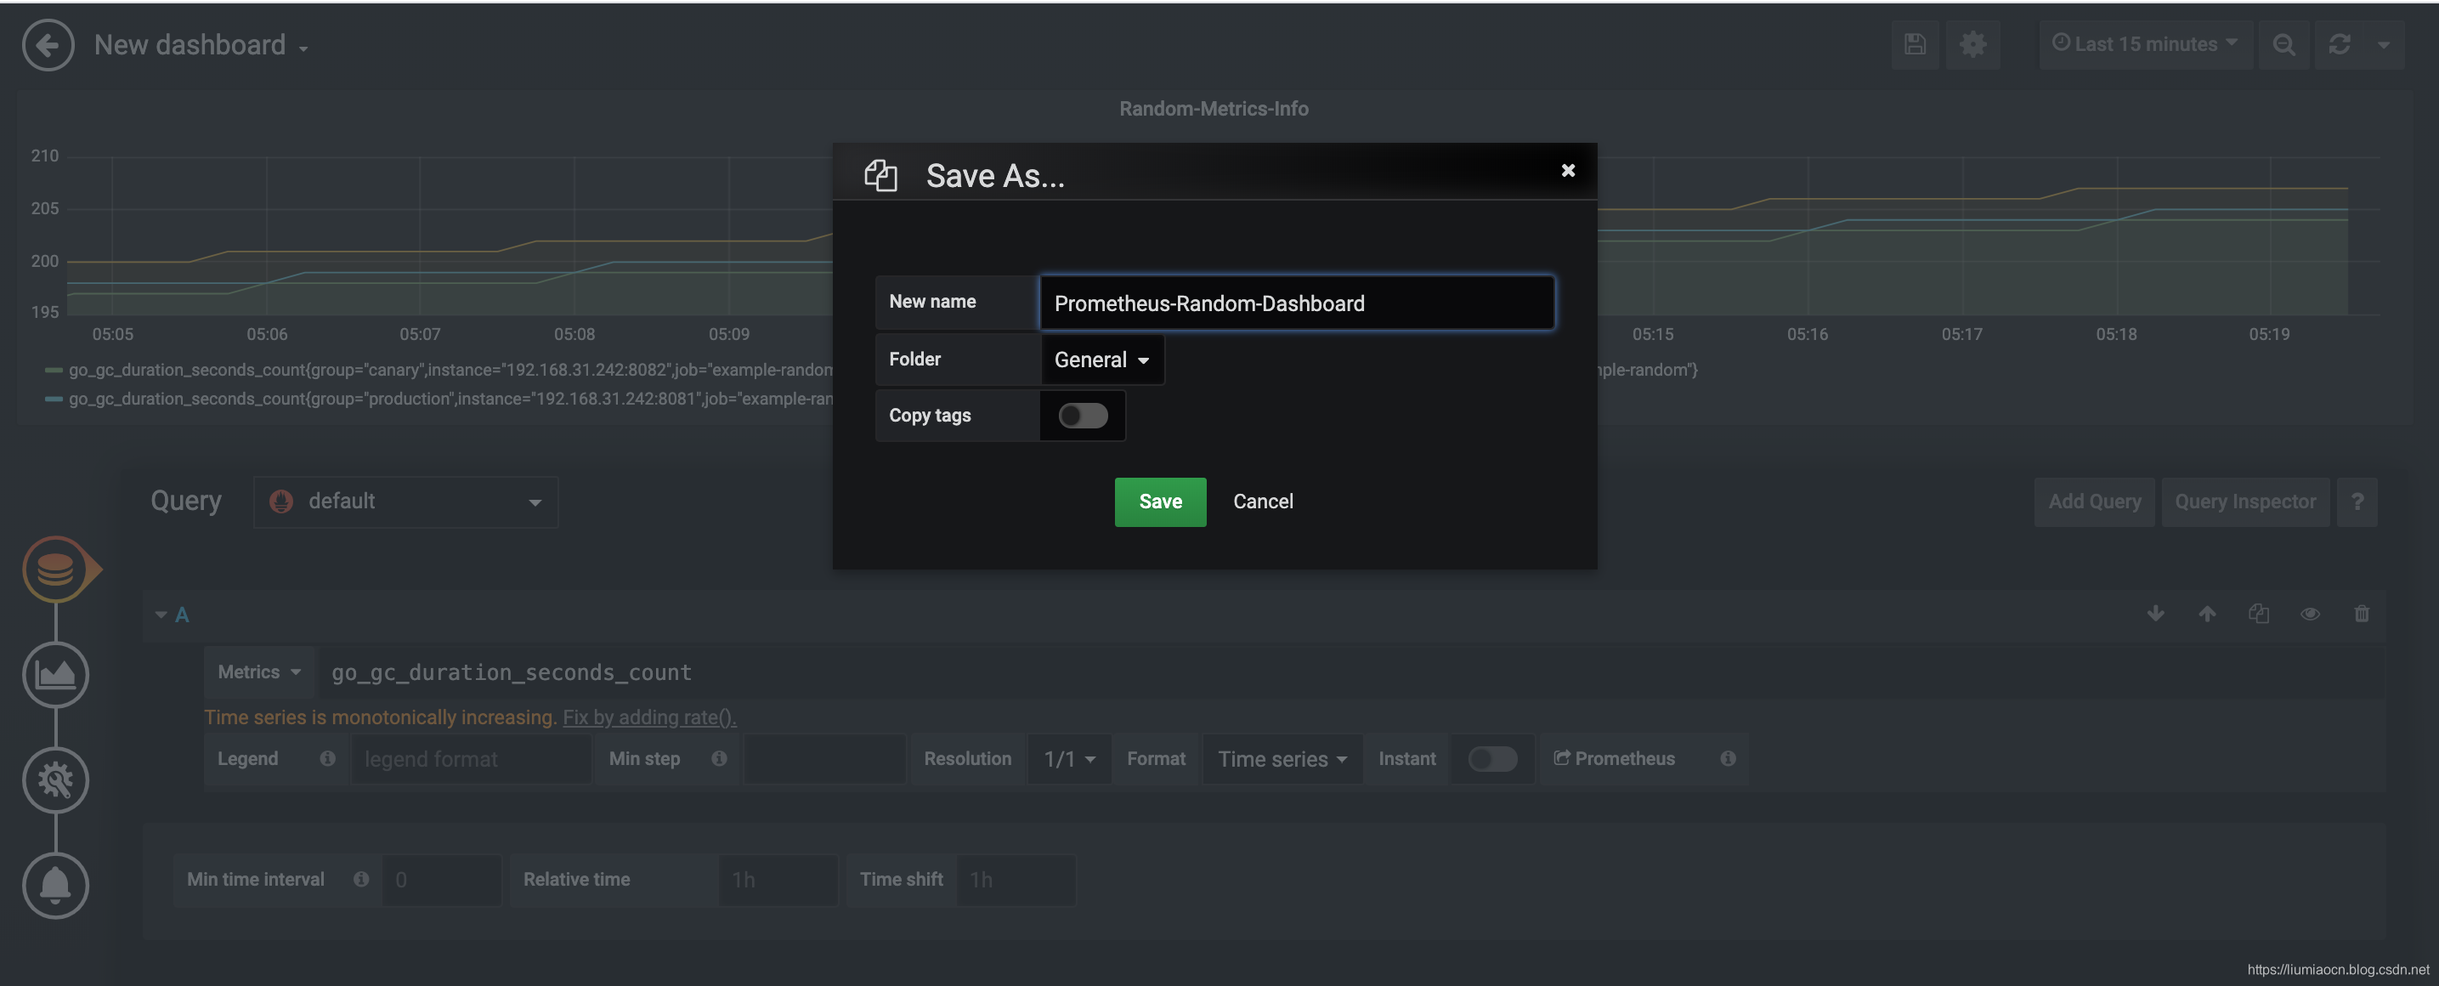Screen dimensions: 2439x986
Task: Toggle the Instant switch
Action: [1492, 759]
